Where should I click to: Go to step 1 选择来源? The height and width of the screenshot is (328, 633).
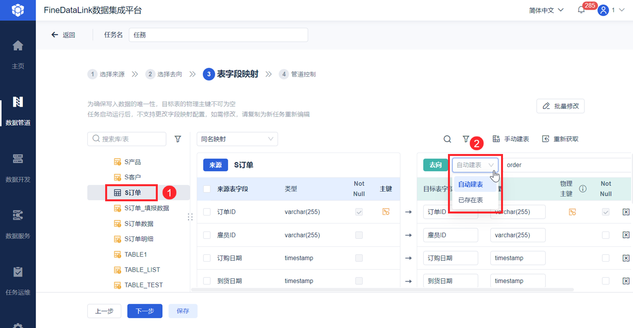tap(106, 74)
